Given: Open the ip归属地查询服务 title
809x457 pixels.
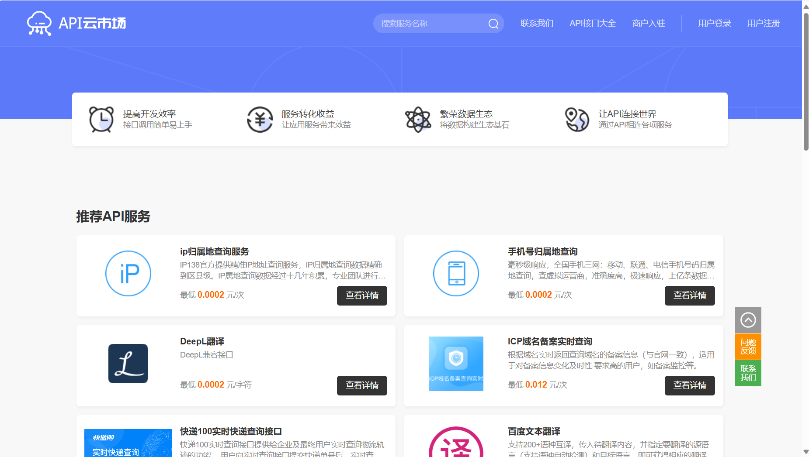Looking at the screenshot, I should [215, 252].
